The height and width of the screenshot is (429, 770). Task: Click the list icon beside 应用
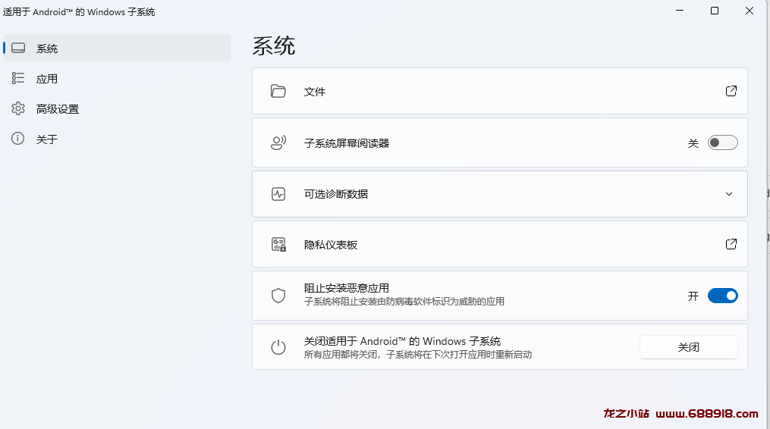[18, 78]
